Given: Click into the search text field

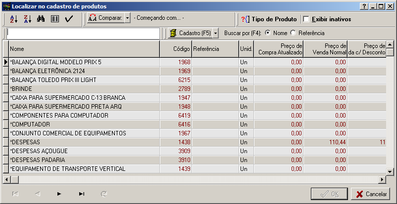Looking at the screenshot, I should pos(83,34).
